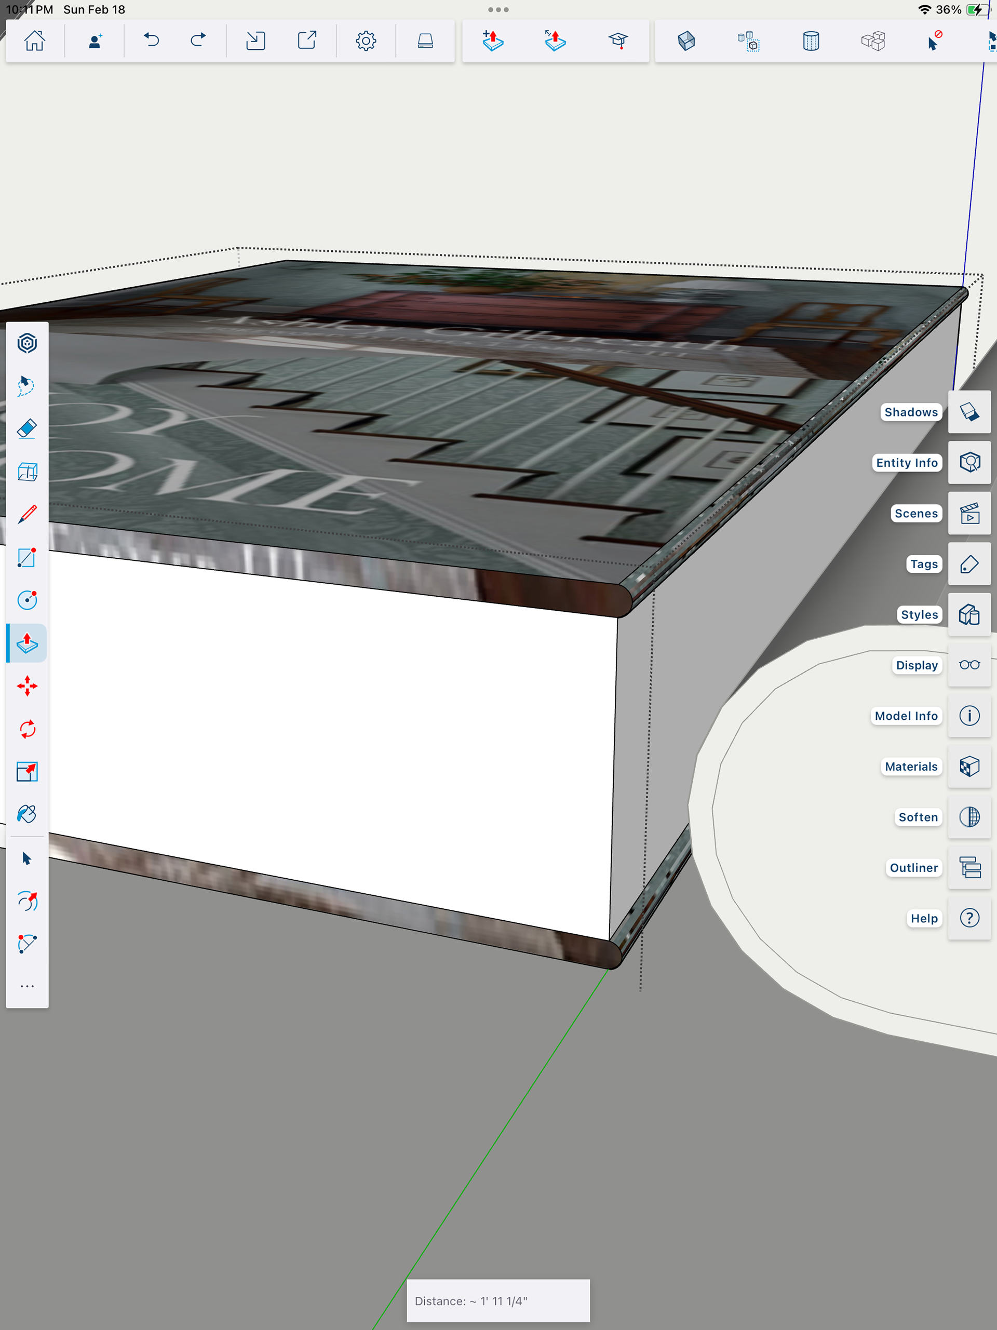The width and height of the screenshot is (997, 1330).
Task: Open the Outliner panel
Action: (x=969, y=868)
